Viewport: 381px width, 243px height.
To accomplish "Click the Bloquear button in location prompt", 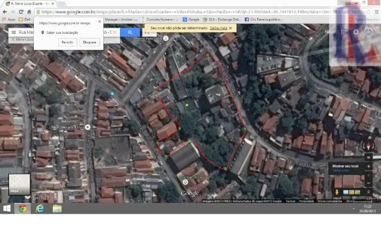I will pos(90,42).
